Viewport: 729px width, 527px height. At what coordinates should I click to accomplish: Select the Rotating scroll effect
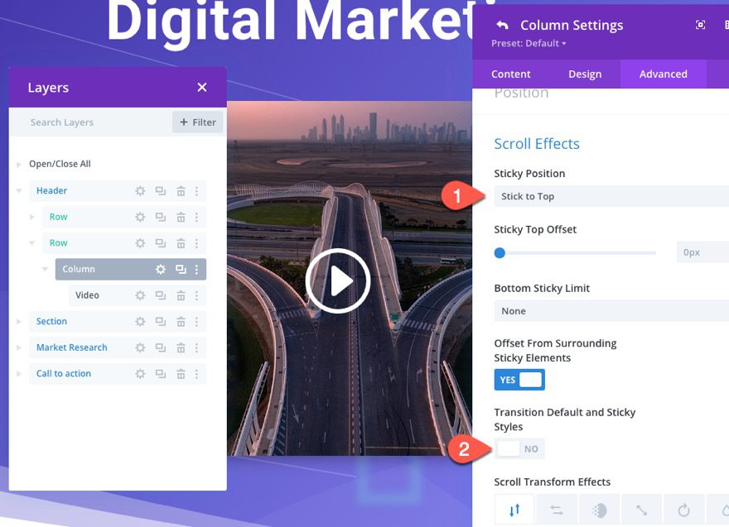point(684,509)
